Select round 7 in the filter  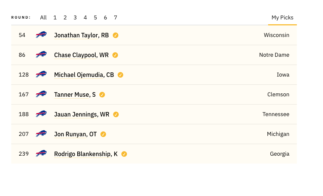(115, 18)
